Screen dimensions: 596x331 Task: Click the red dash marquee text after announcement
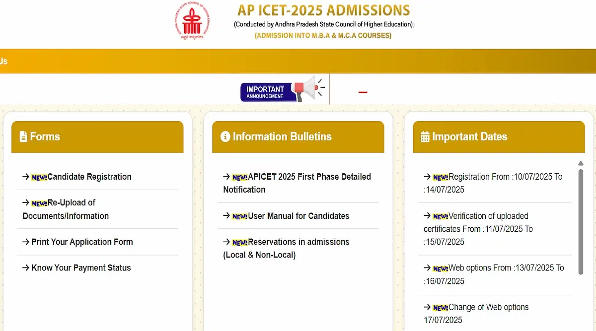point(363,92)
